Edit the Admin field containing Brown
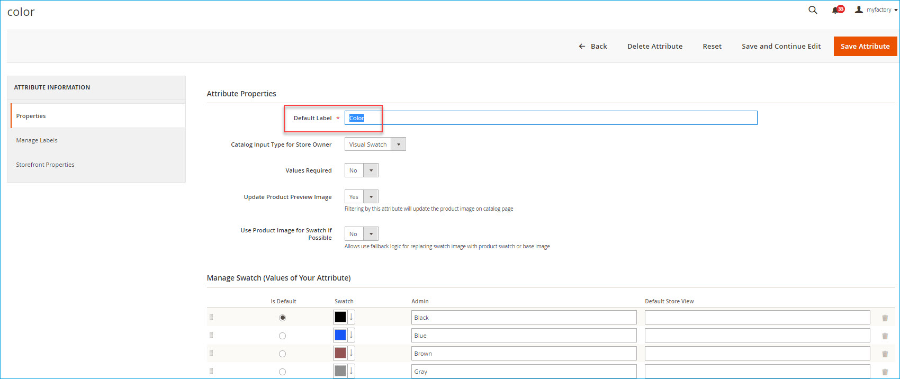 [524, 354]
